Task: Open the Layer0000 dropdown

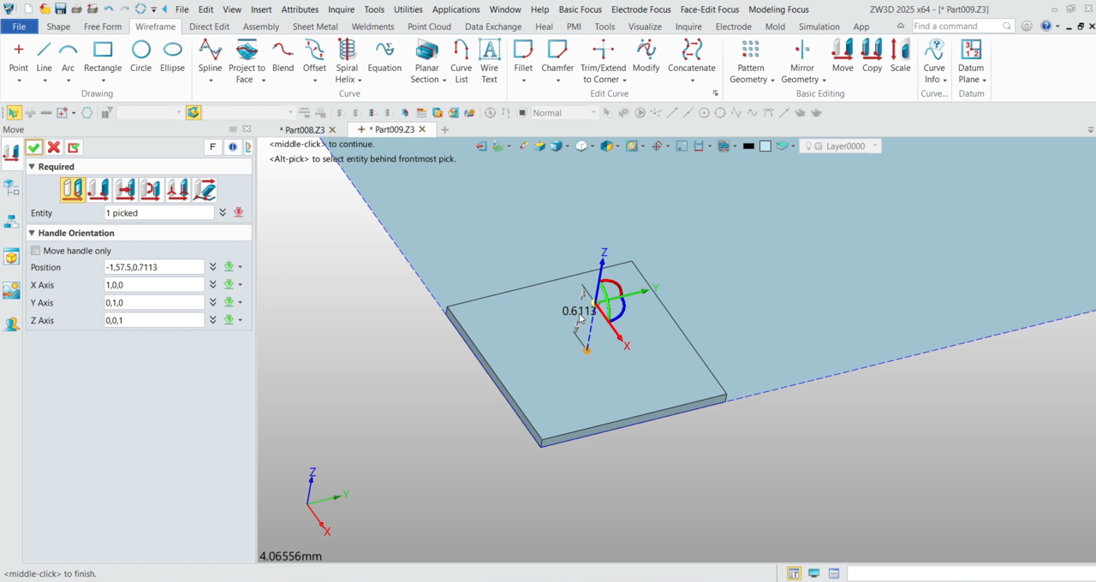Action: [875, 146]
